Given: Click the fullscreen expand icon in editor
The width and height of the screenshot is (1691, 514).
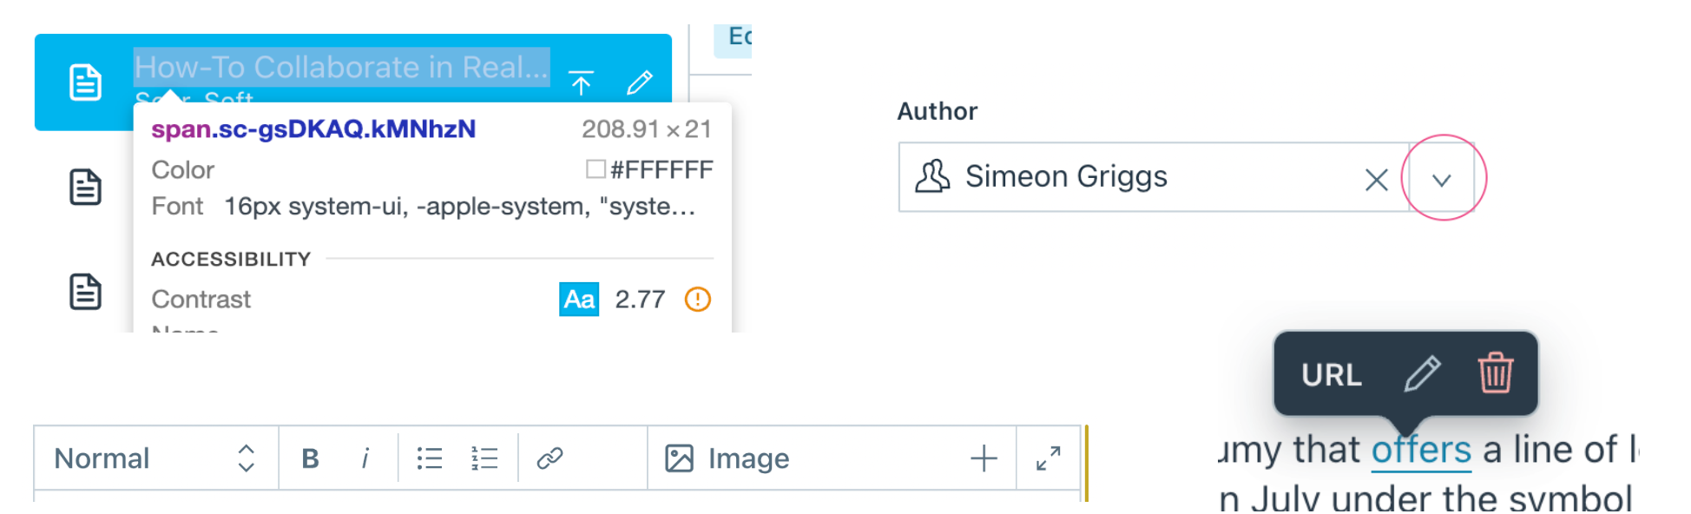Looking at the screenshot, I should point(1049,458).
